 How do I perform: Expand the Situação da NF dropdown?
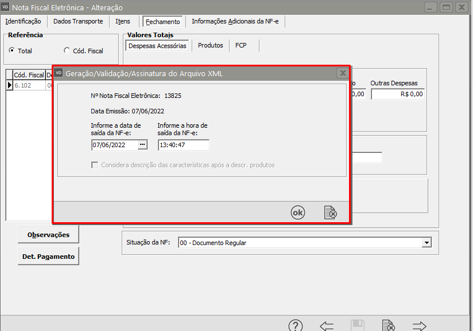click(426, 243)
